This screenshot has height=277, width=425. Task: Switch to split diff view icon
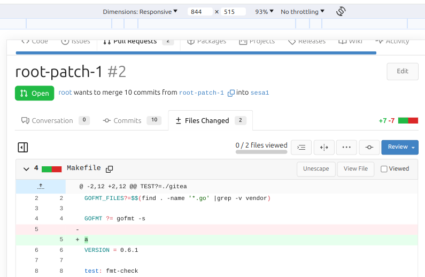coord(324,147)
